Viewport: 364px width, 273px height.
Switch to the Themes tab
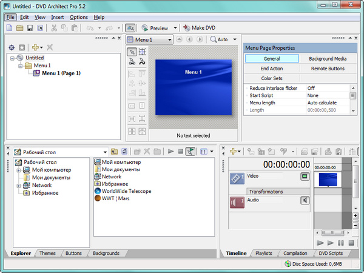(47, 253)
